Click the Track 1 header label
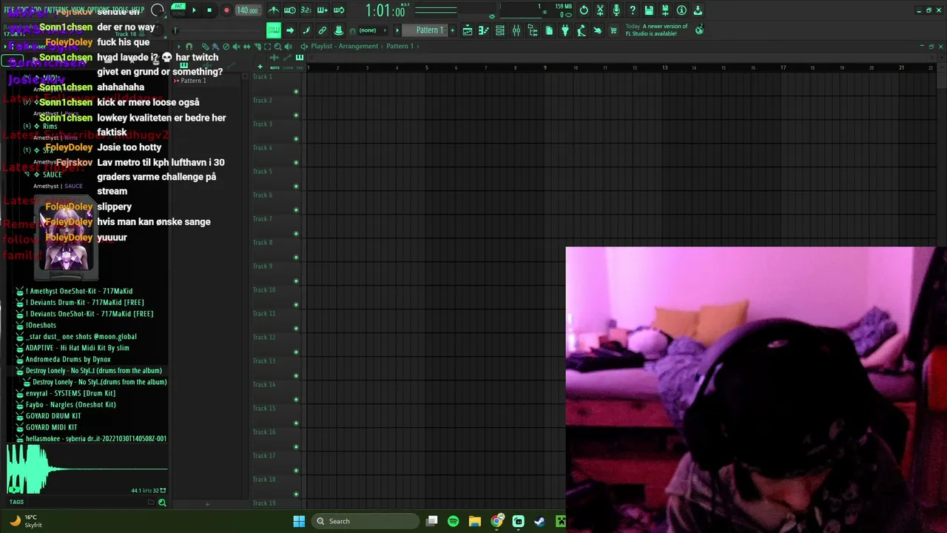This screenshot has width=947, height=533. 263,76
